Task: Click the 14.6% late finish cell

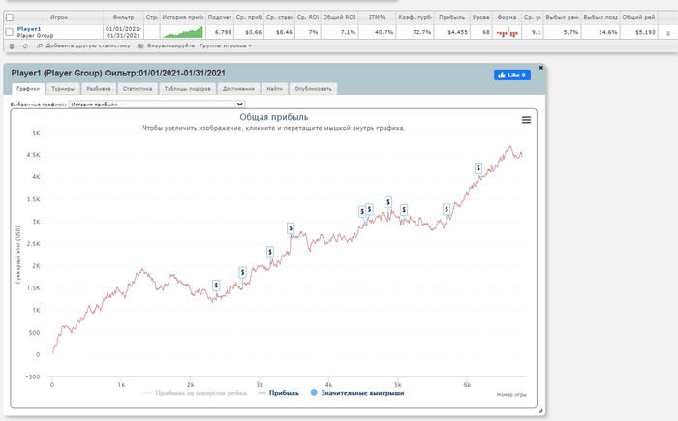Action: 601,32
